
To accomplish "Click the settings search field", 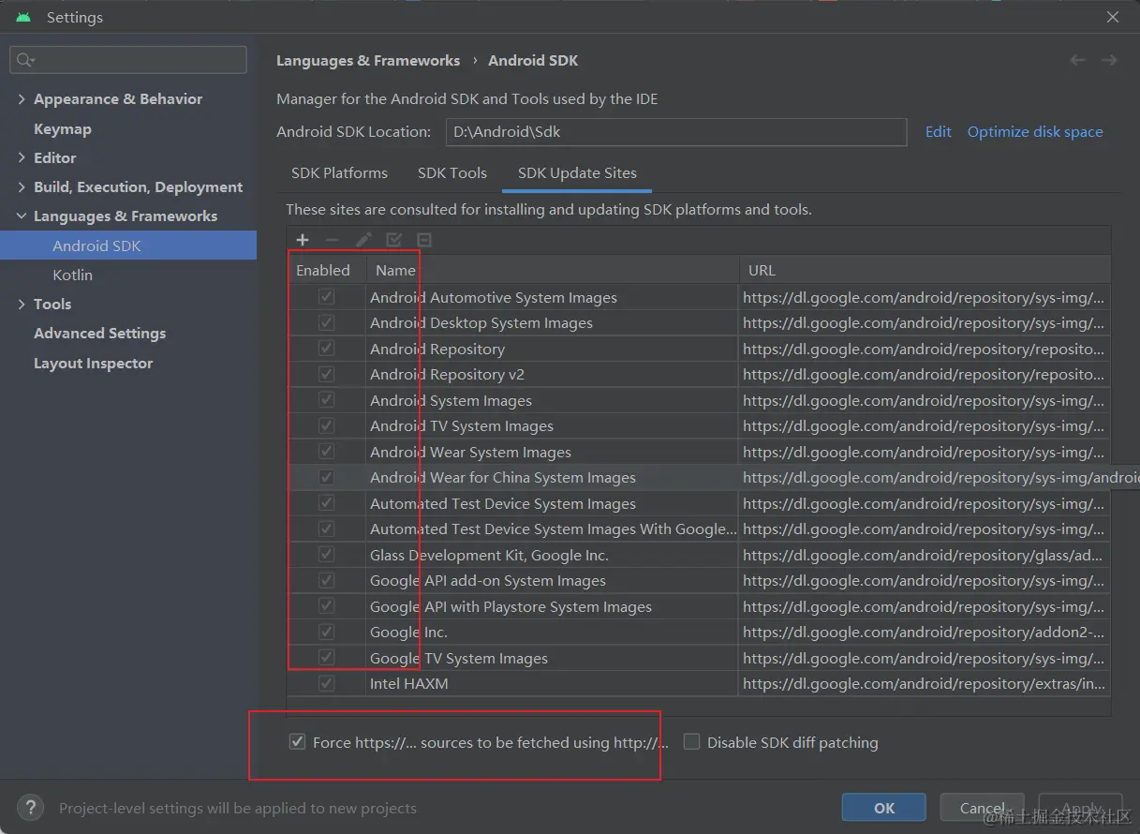I will (127, 59).
